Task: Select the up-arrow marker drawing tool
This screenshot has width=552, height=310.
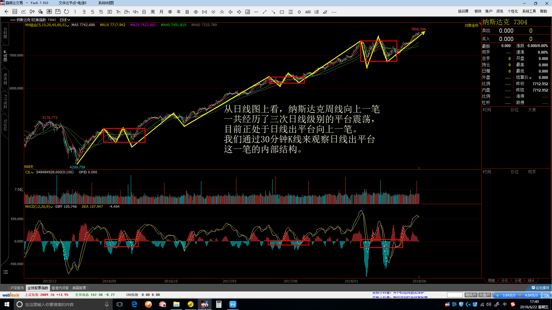Action: click(299, 12)
